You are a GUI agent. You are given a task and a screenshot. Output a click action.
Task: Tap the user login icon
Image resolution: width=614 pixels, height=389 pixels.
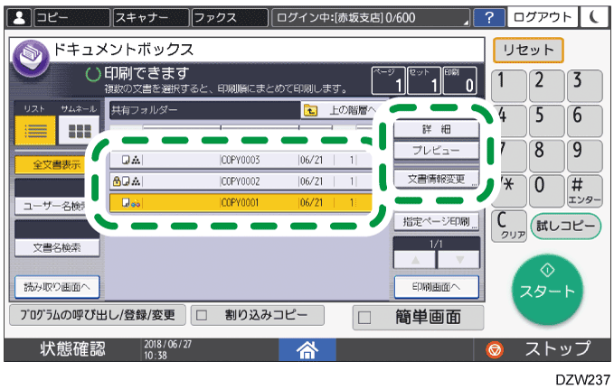(x=19, y=17)
